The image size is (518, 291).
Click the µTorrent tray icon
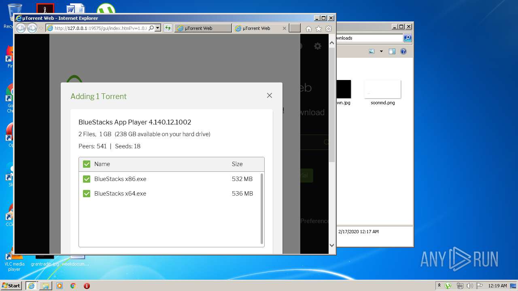click(x=448, y=285)
